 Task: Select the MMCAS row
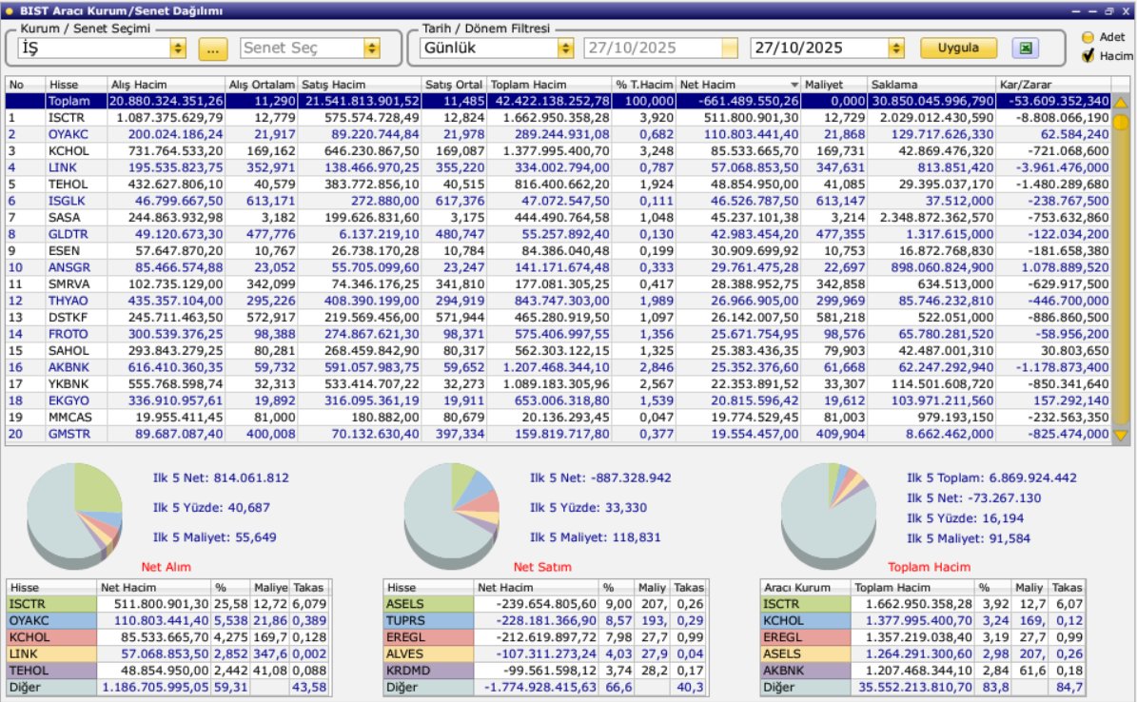[x=559, y=418]
